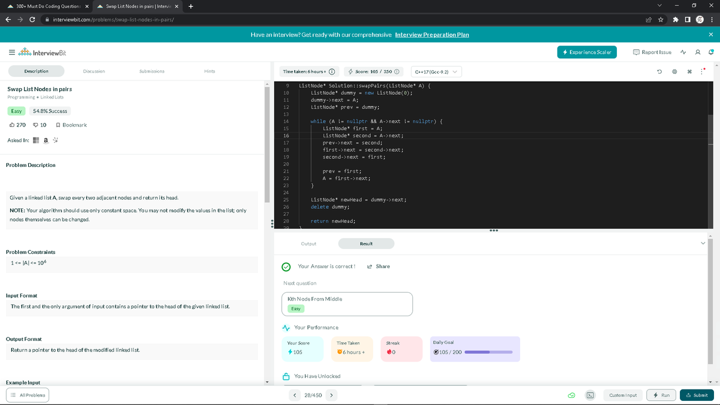Image resolution: width=720 pixels, height=405 pixels.
Task: Reset the code with the undo icon
Action: tap(661, 72)
